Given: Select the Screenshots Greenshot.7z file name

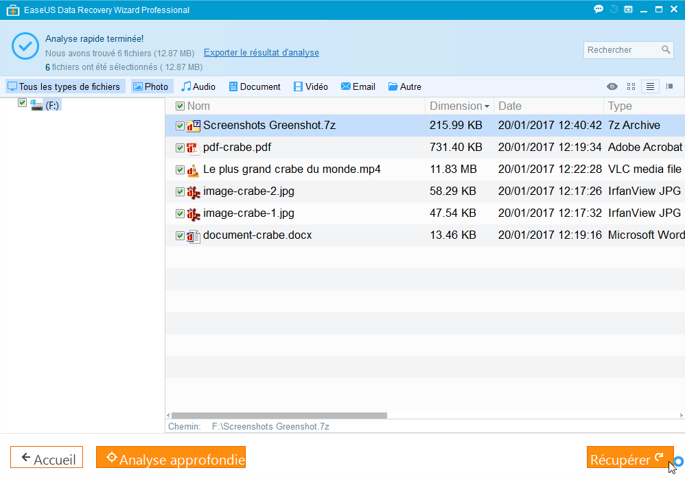Looking at the screenshot, I should point(270,126).
